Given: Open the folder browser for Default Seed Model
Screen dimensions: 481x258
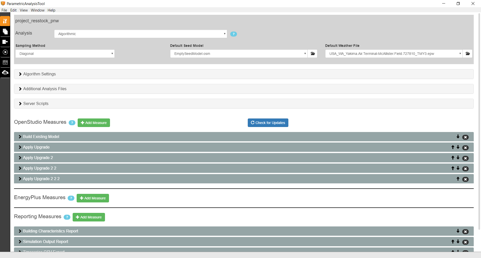Looking at the screenshot, I should click(x=312, y=53).
